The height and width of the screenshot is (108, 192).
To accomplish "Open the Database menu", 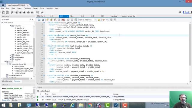I will point(27,8).
